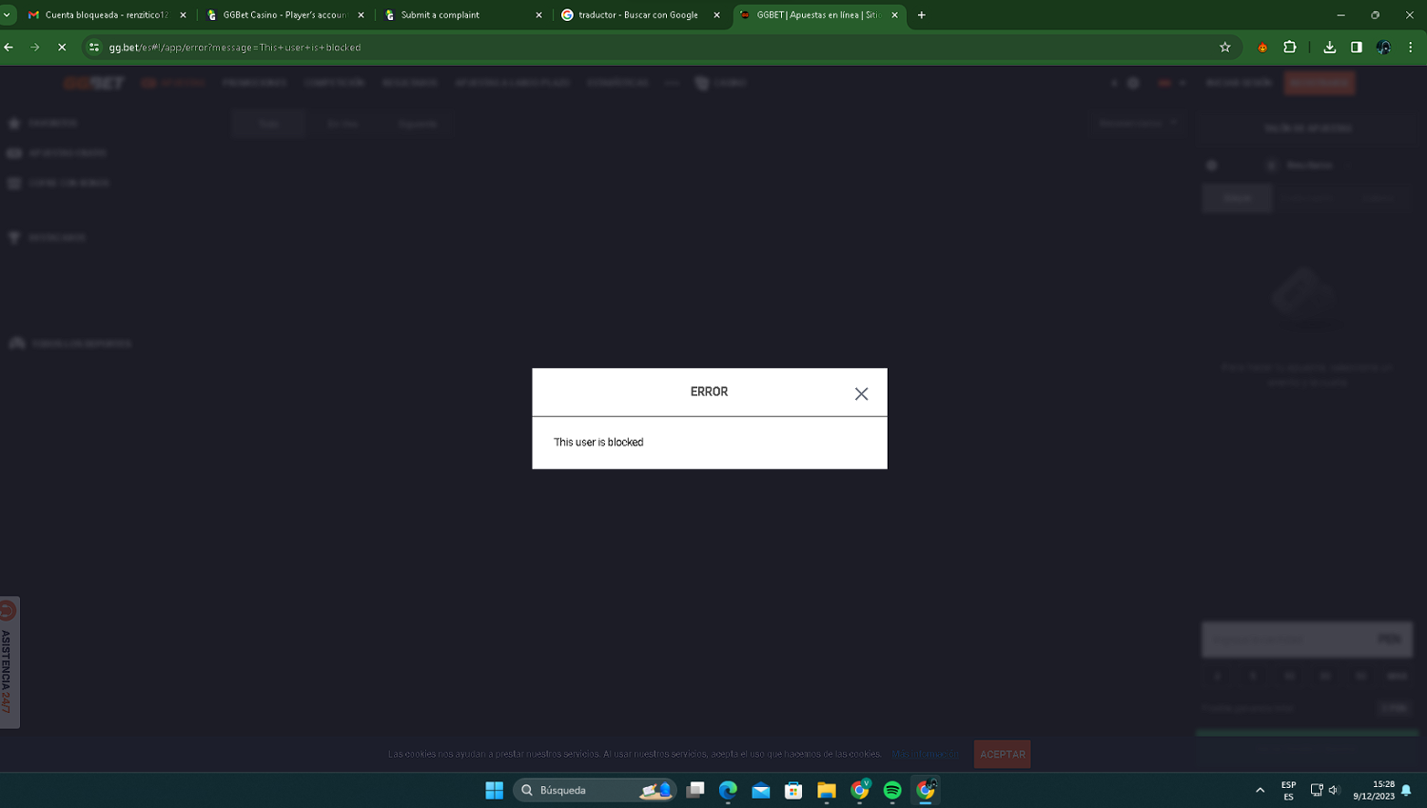
Task: Open the Chrome extensions puzzle icon
Action: click(x=1290, y=48)
